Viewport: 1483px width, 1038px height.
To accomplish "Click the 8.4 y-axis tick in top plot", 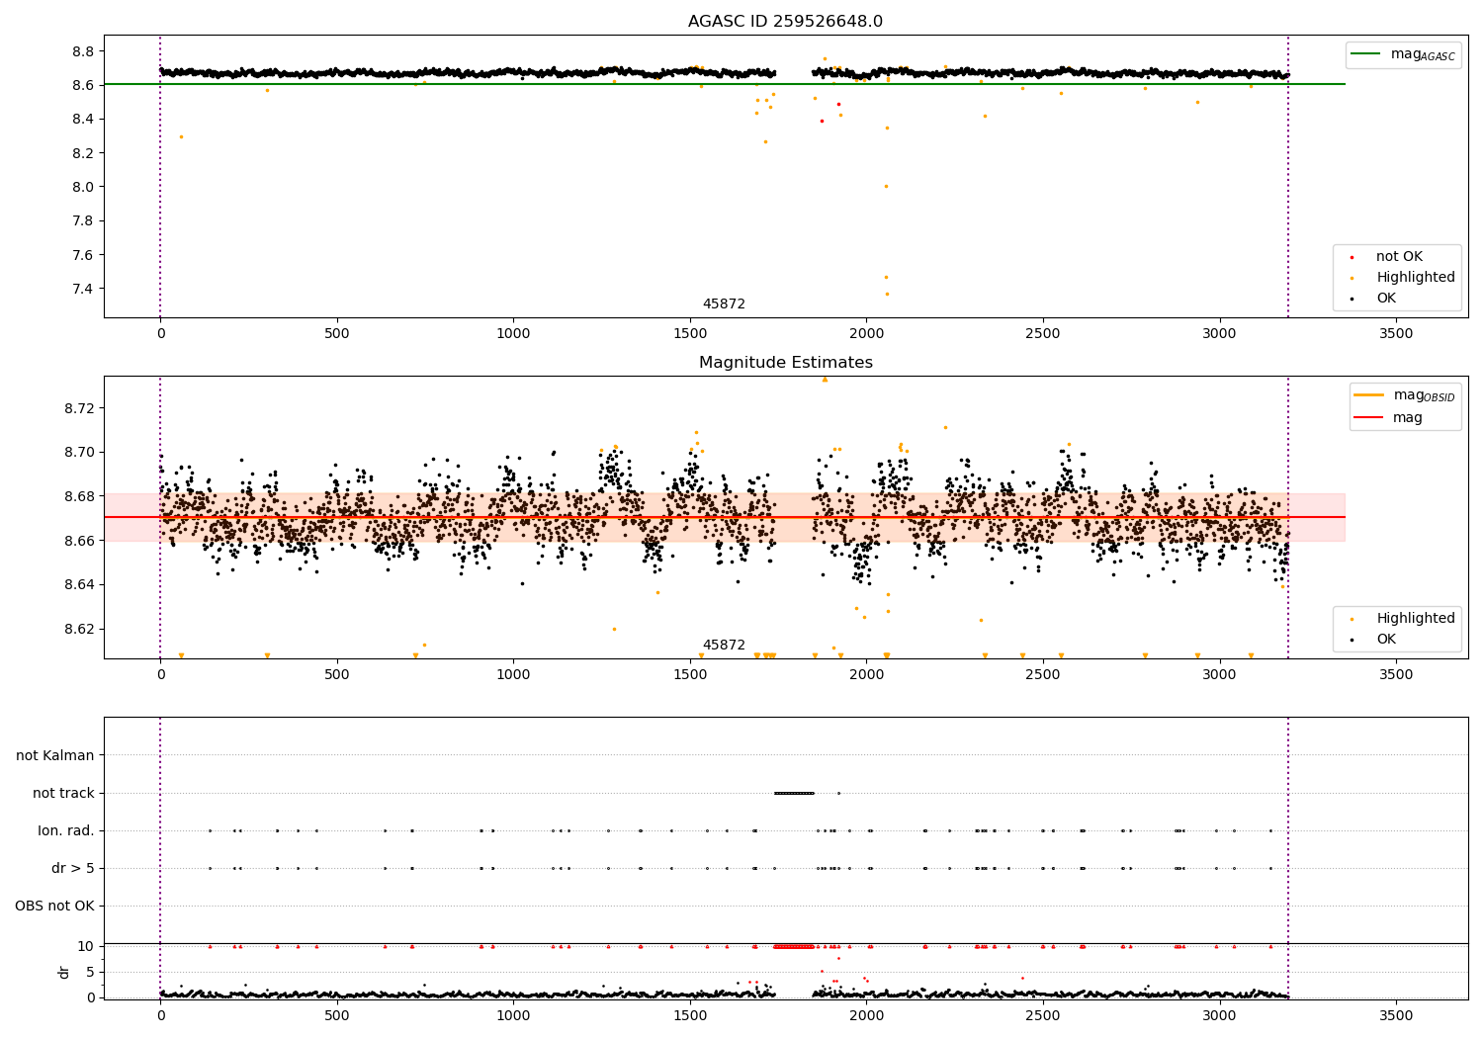I will [x=83, y=120].
